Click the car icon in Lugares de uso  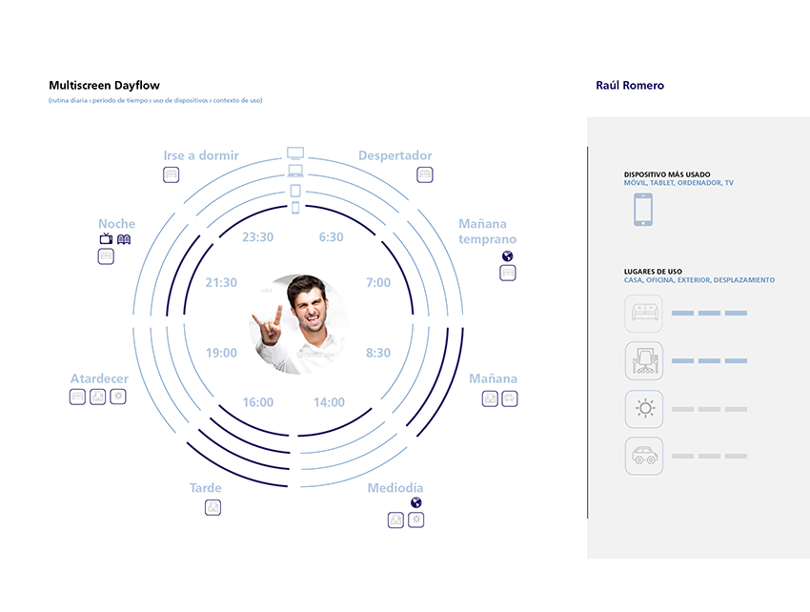point(644,457)
